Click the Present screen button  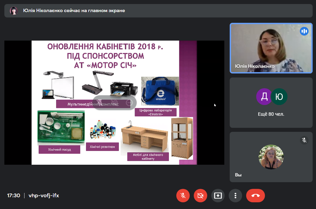pos(218,196)
